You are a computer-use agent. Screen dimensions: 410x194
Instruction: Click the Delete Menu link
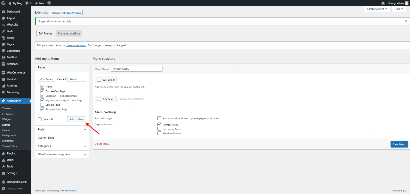(x=102, y=144)
